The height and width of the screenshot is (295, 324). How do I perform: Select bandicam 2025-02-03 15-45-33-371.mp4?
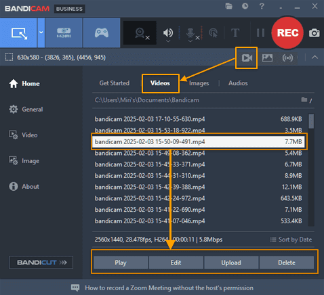pyautogui.click(x=199, y=164)
